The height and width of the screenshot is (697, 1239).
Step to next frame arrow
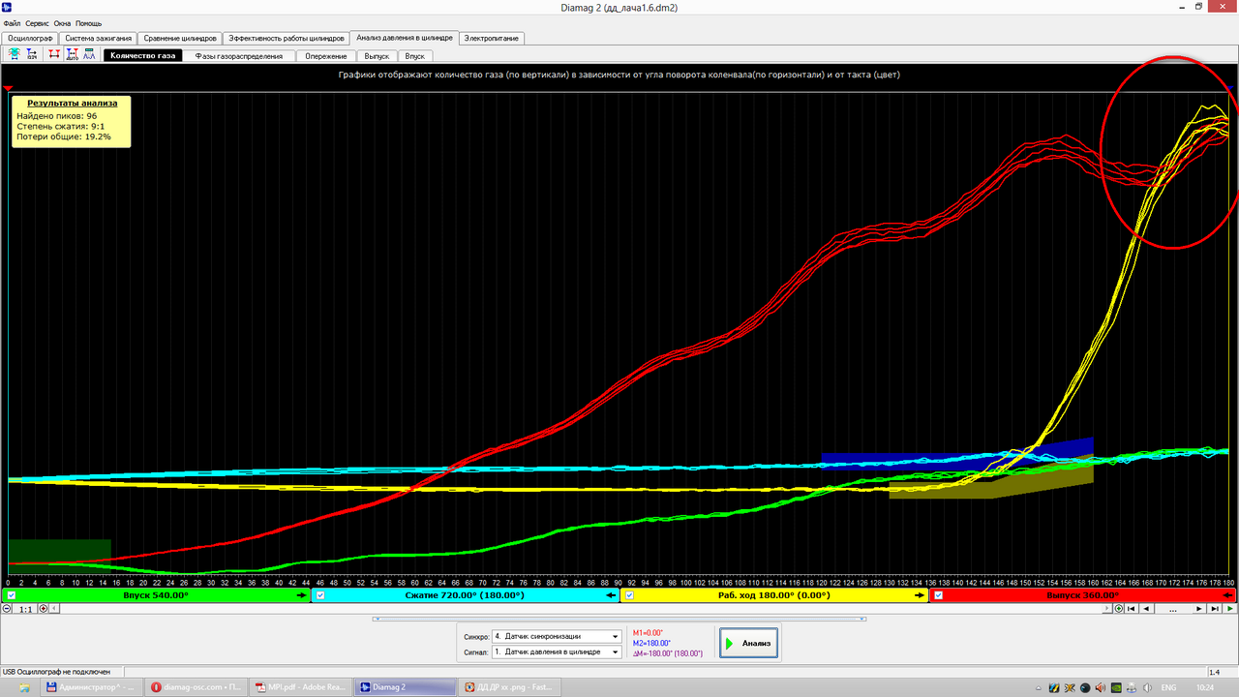[1199, 609]
